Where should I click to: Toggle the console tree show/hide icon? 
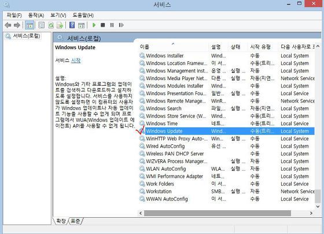coord(30,25)
